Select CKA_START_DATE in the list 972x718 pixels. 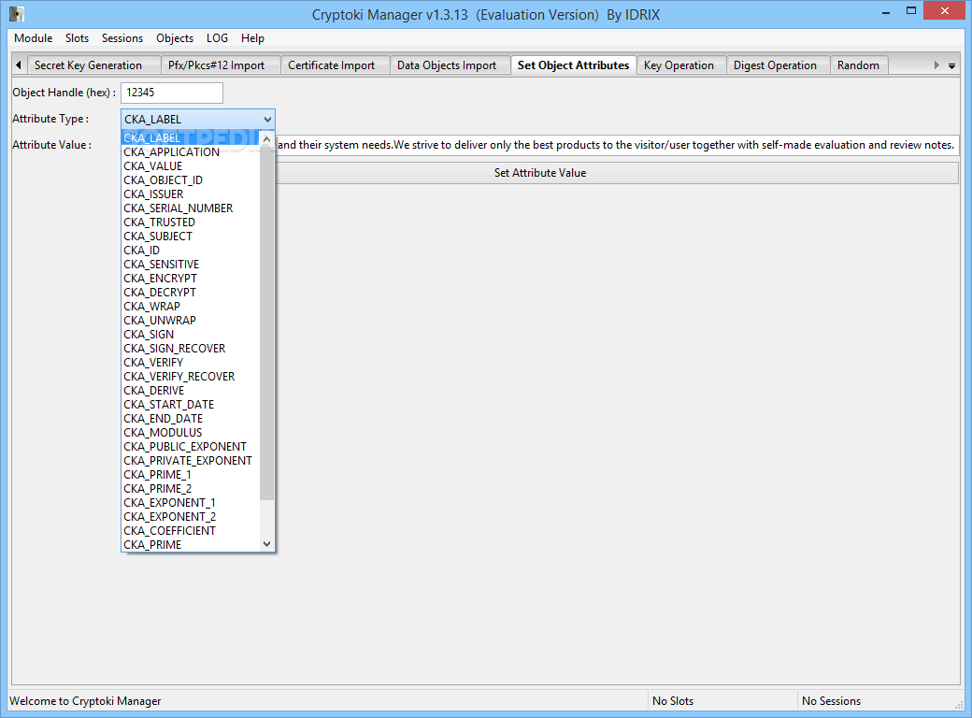191,404
